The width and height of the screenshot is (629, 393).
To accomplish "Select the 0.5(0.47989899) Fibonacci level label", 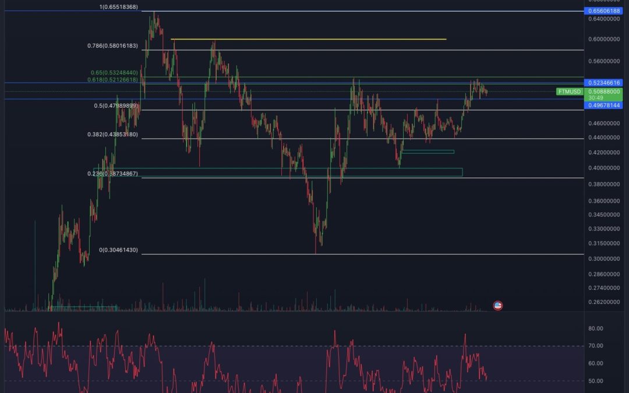I will pyautogui.click(x=115, y=106).
